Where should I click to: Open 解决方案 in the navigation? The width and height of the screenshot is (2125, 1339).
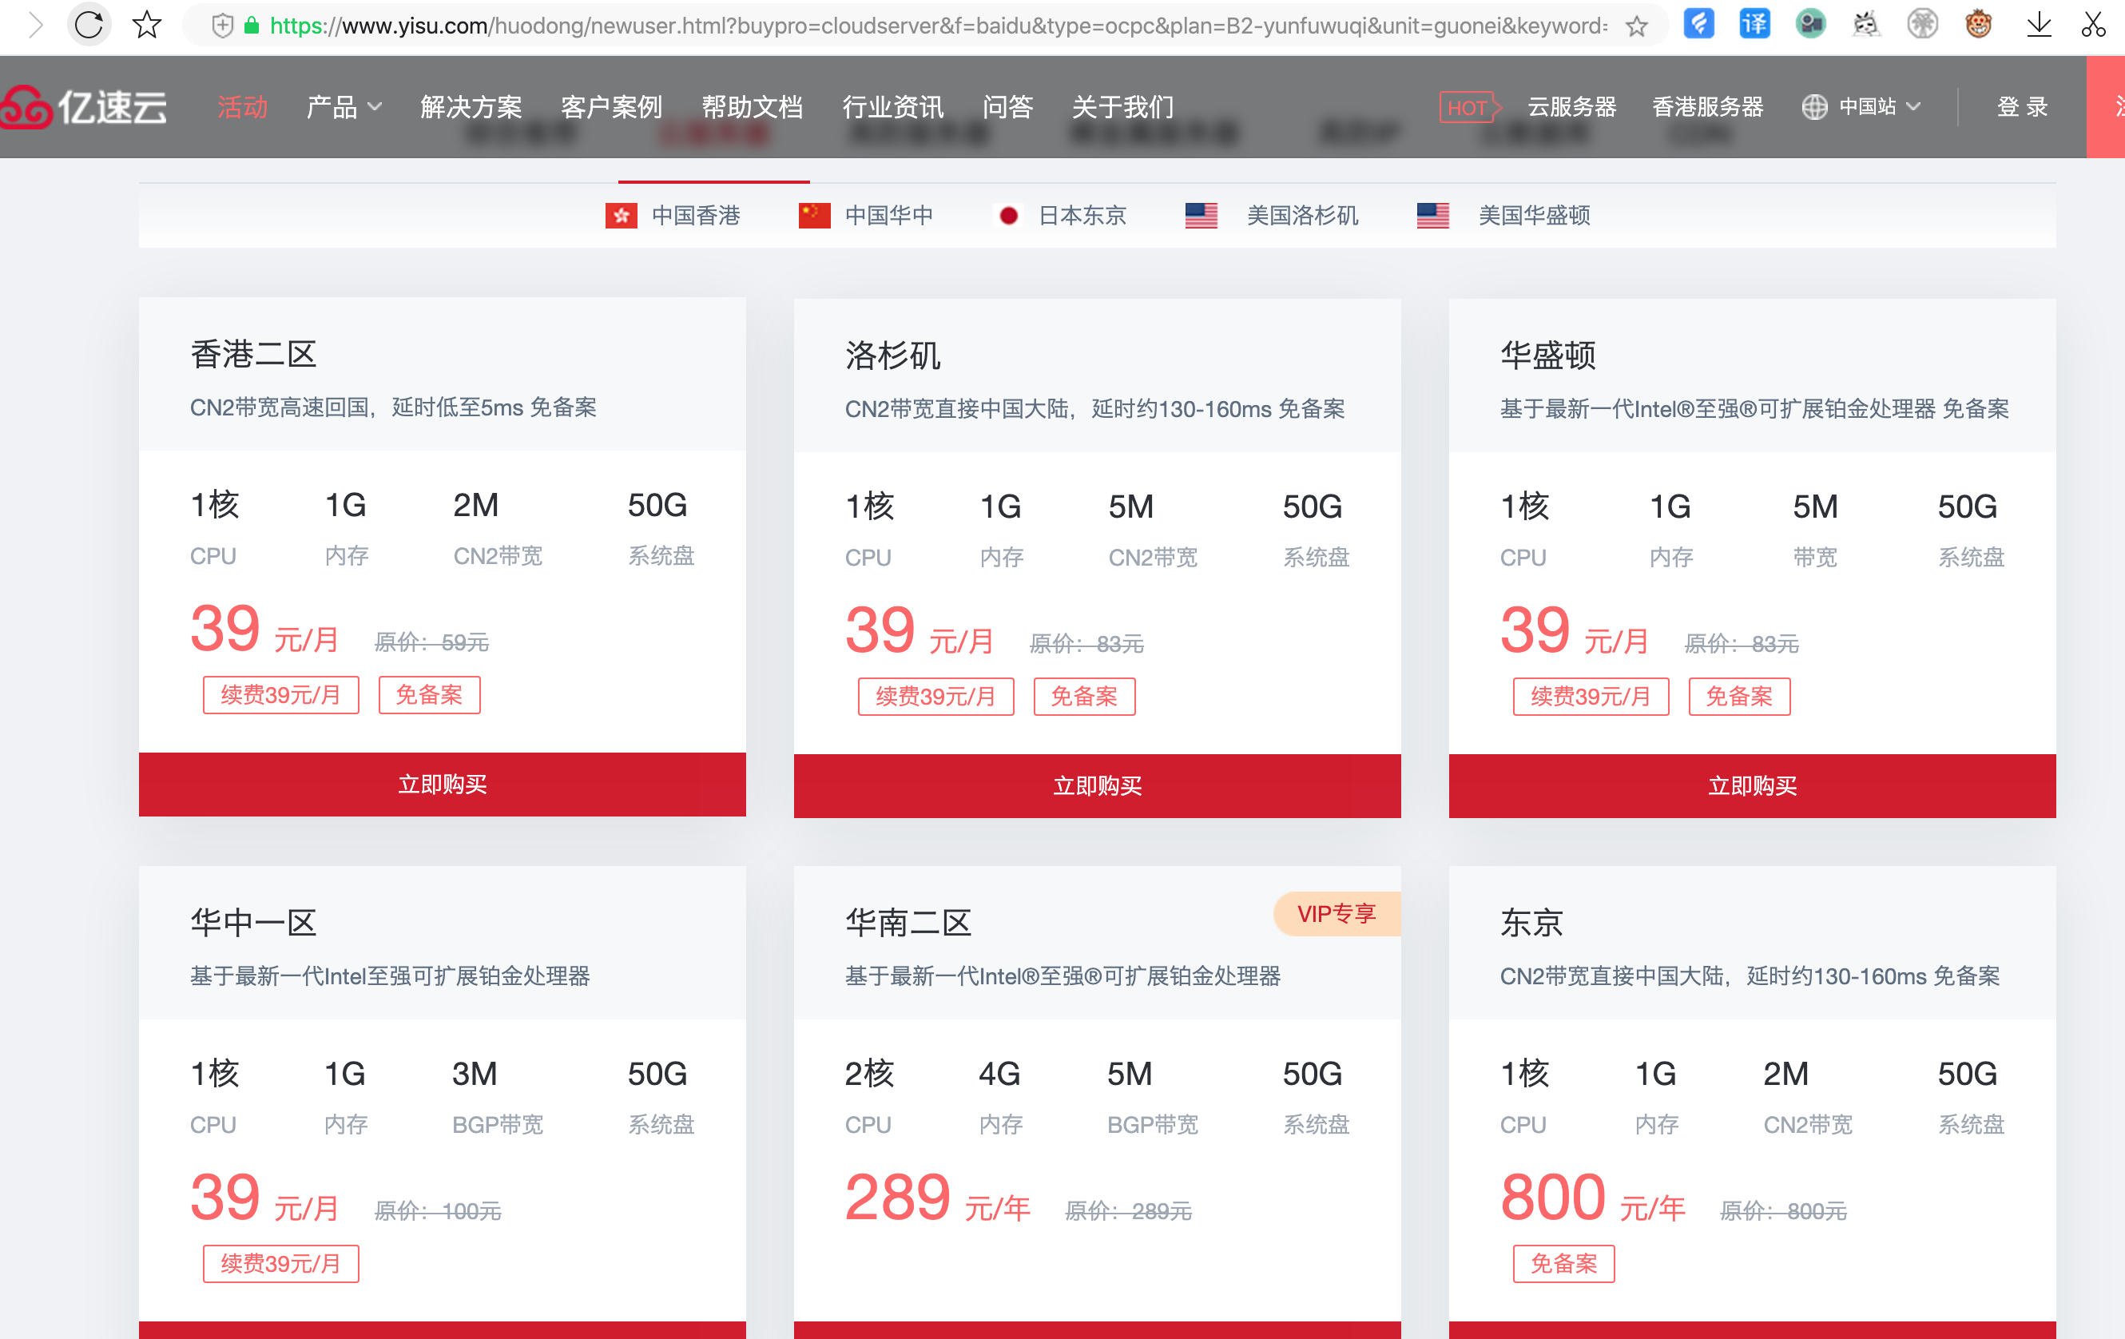click(x=471, y=107)
